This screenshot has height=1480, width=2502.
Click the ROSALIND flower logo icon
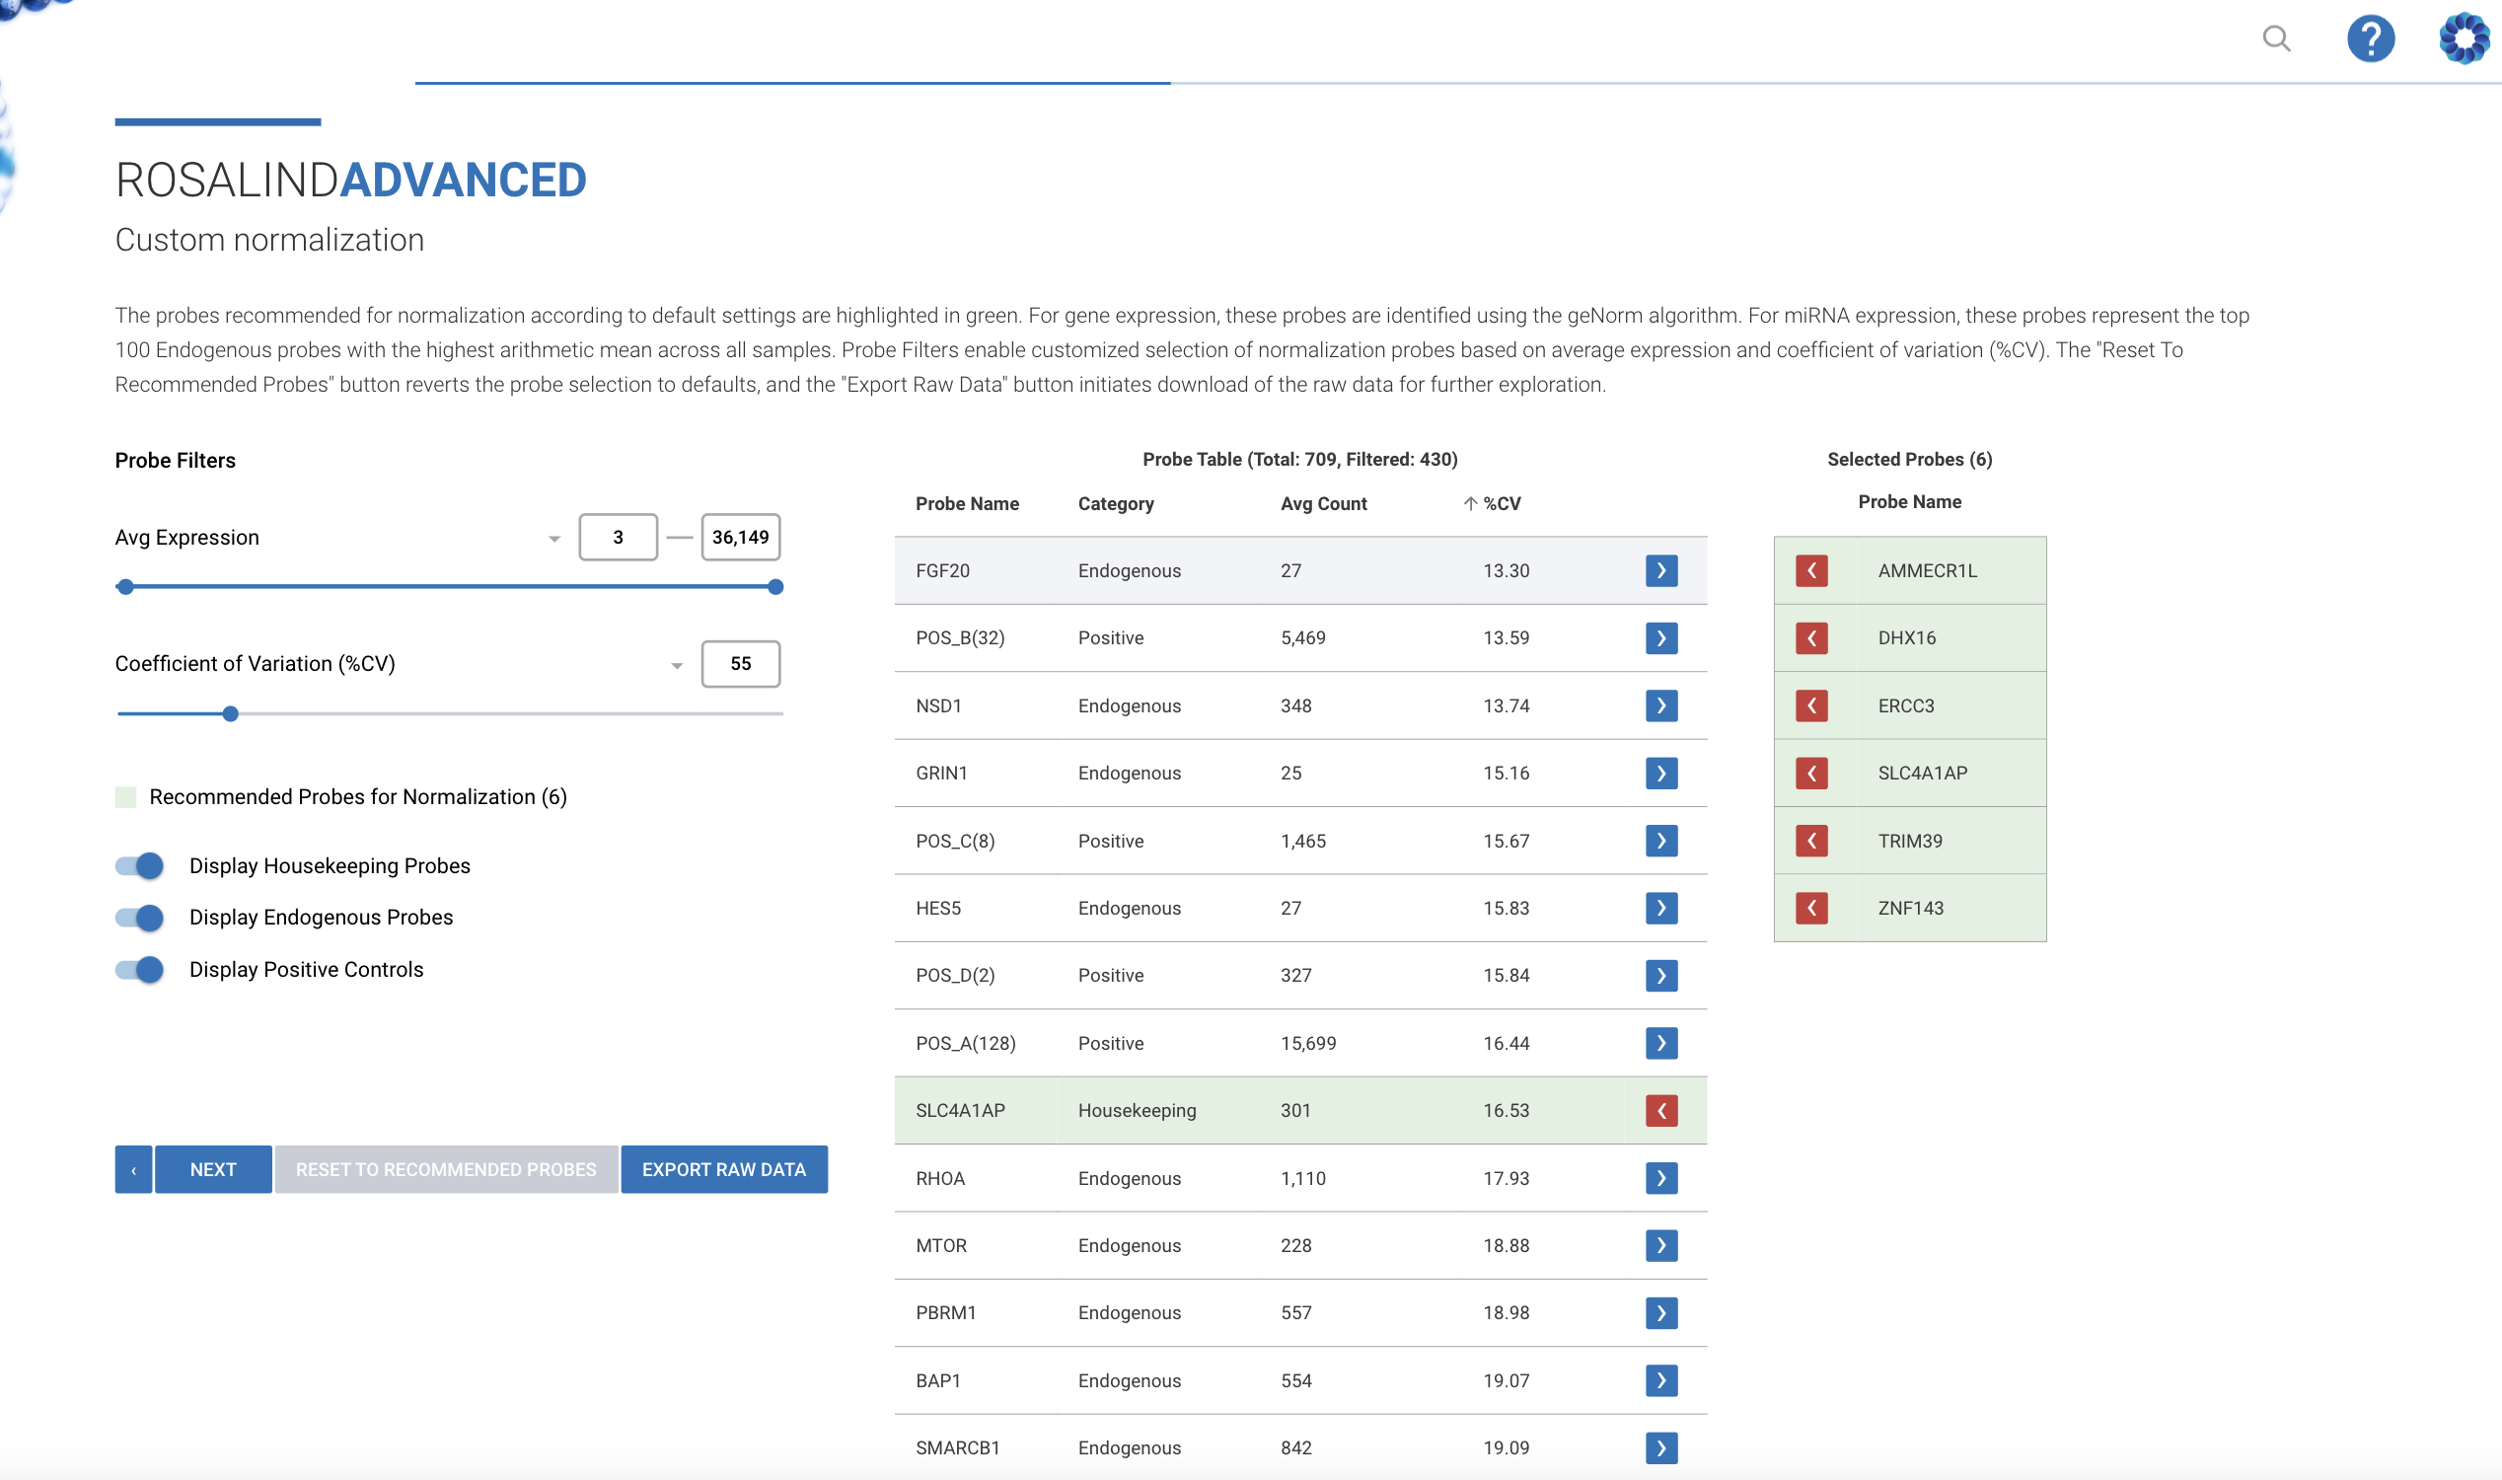(x=2464, y=38)
